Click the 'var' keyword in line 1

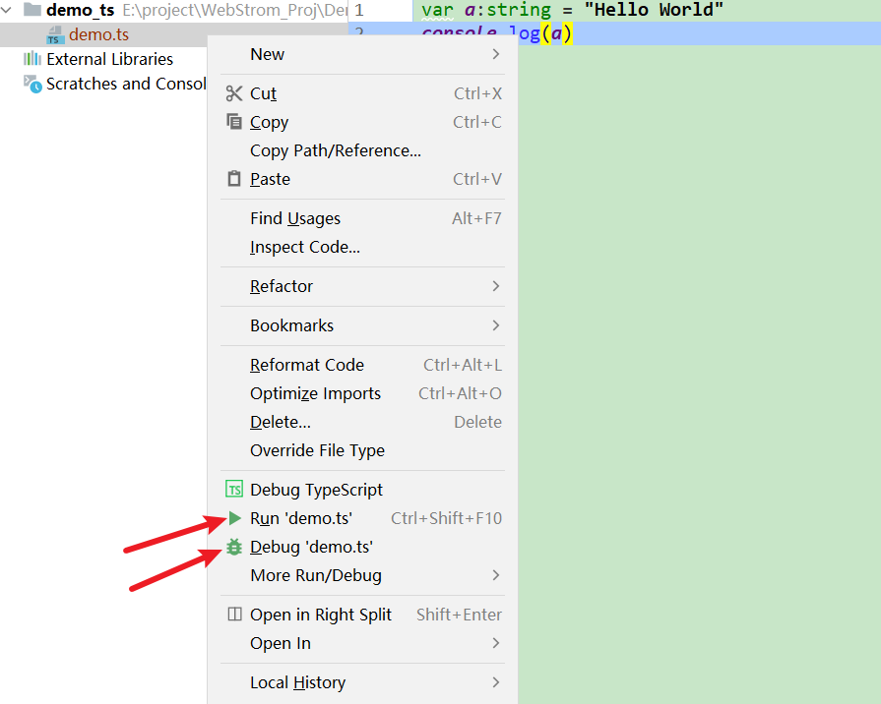437,10
